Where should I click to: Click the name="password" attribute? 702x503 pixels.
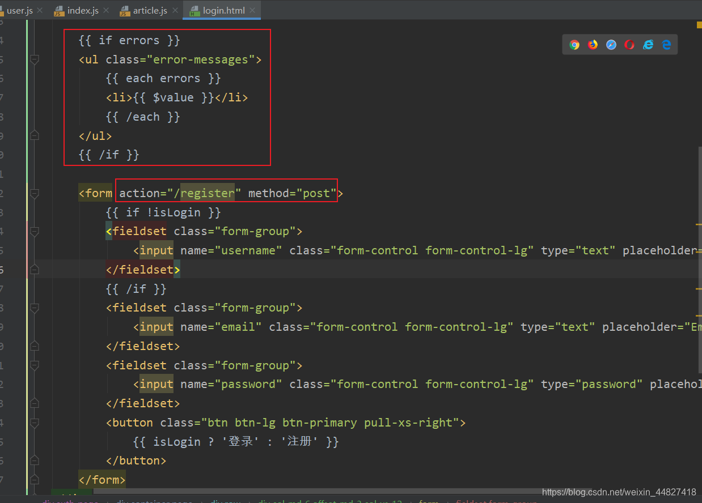(231, 384)
